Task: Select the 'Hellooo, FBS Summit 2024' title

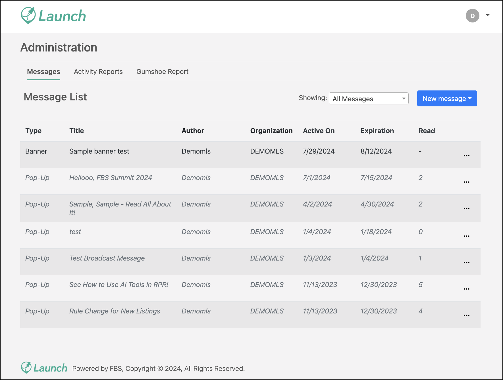Action: coord(111,178)
